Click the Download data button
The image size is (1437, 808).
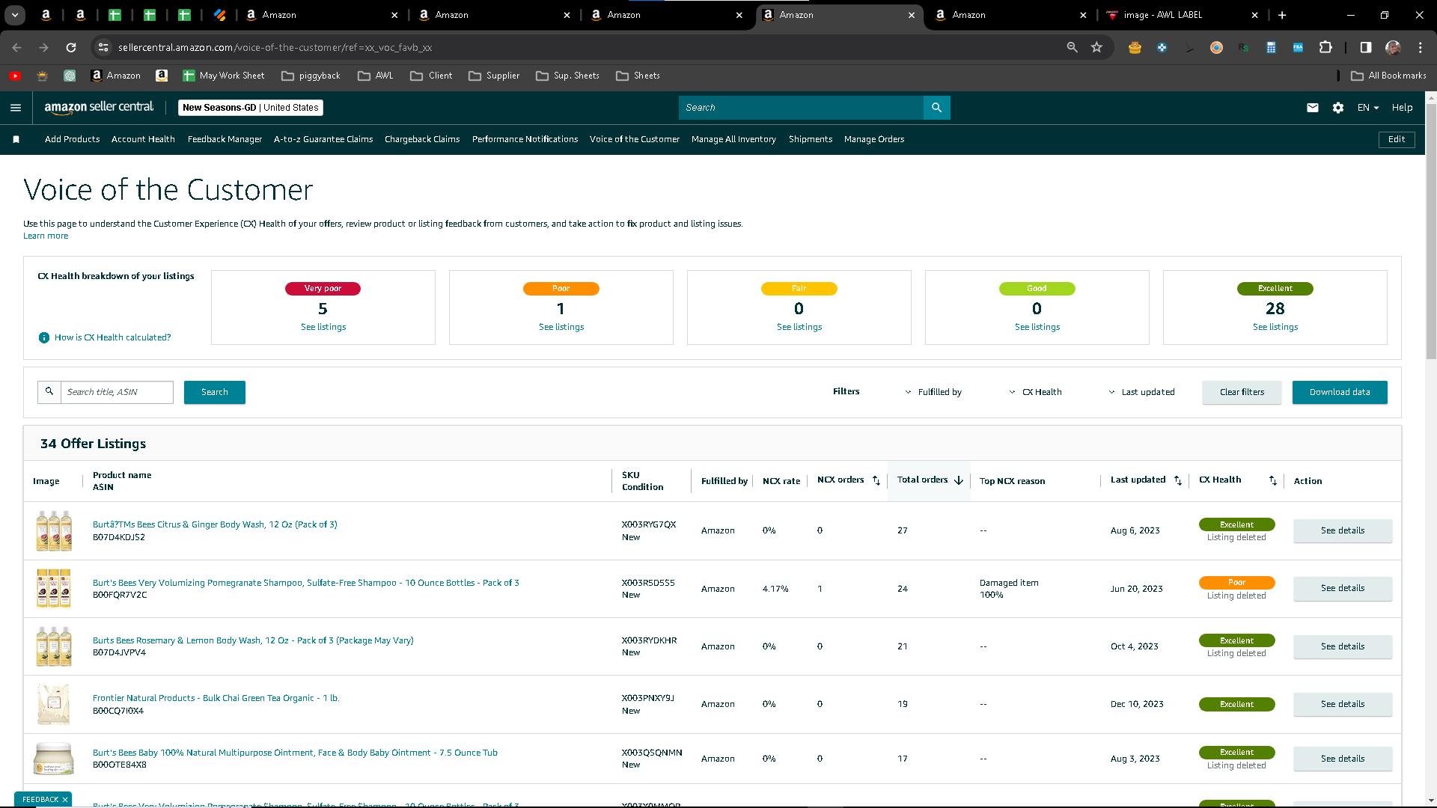point(1340,392)
